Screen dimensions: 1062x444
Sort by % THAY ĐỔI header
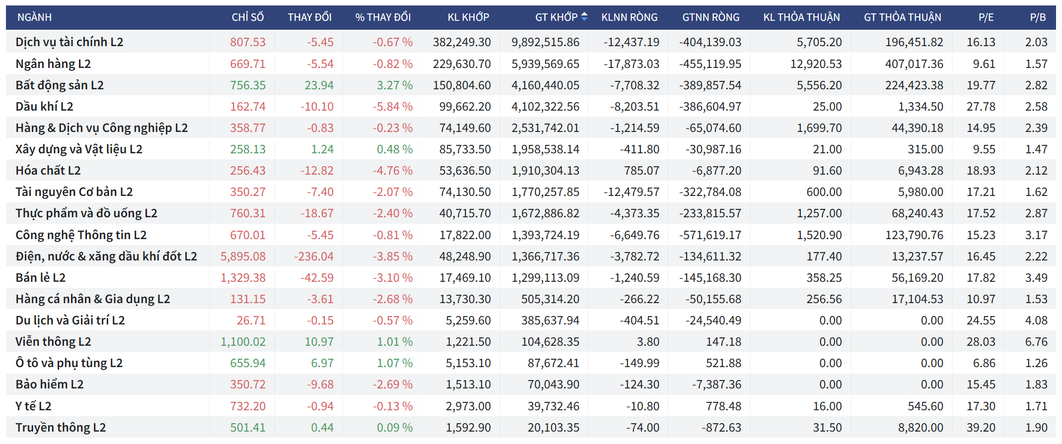click(383, 17)
